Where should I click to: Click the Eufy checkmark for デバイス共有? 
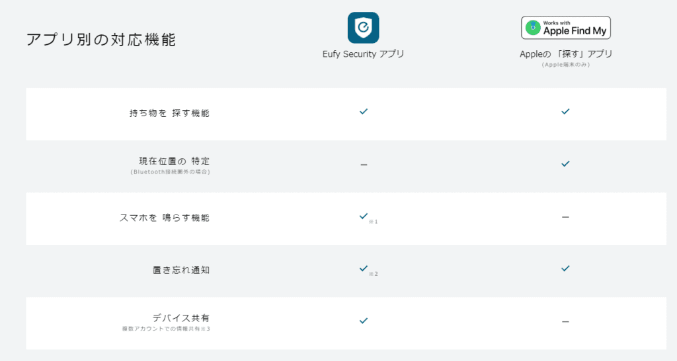(x=363, y=321)
